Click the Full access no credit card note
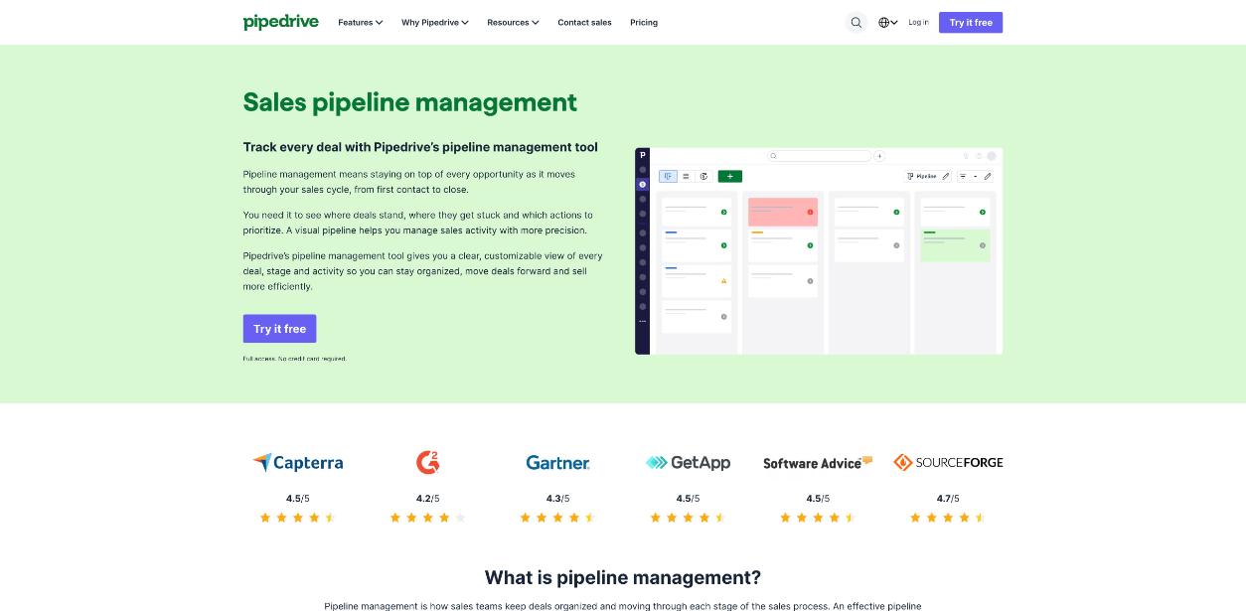Screen dimensions: 1246x611 295,359
